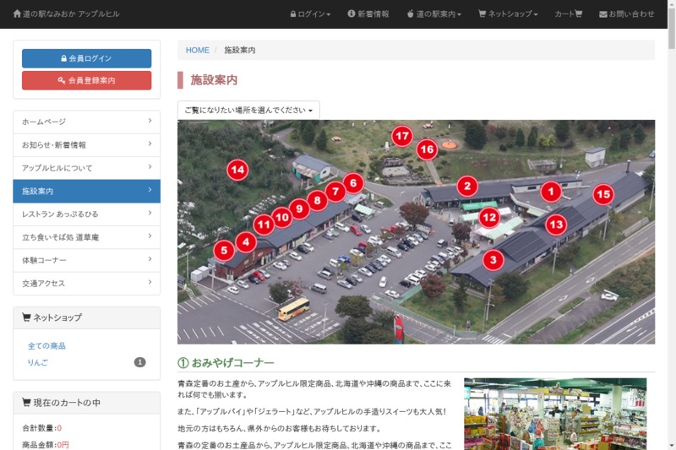Select map marker number 5
The image size is (676, 450).
tap(223, 250)
